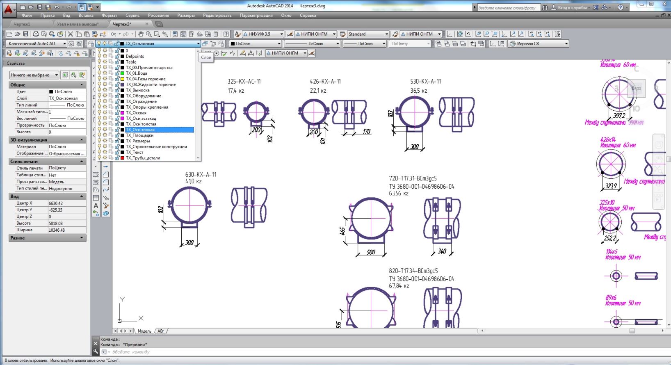Viewport: 671px width, 365px height.
Task: Click the Paste clipboard icon
Action: [87, 34]
